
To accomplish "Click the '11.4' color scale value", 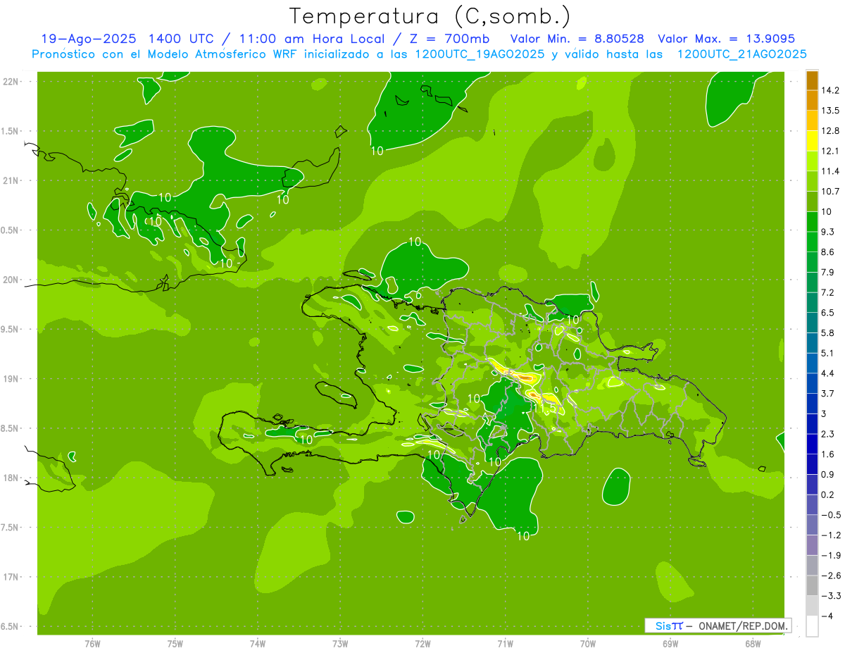I will click(830, 171).
